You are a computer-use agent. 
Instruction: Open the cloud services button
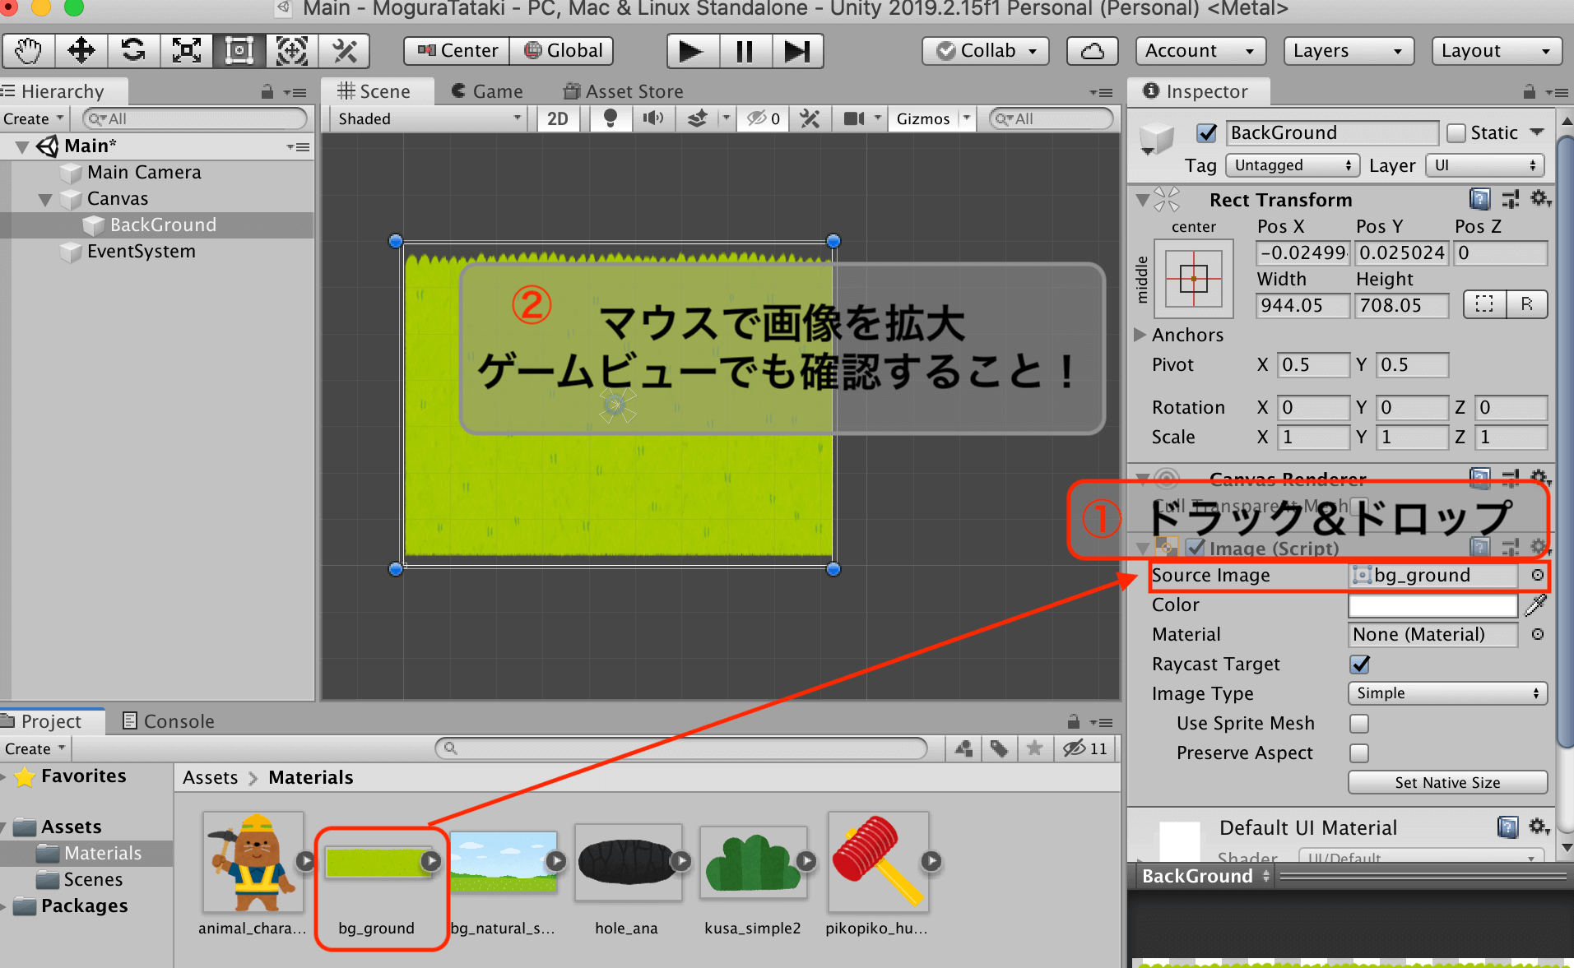point(1092,51)
